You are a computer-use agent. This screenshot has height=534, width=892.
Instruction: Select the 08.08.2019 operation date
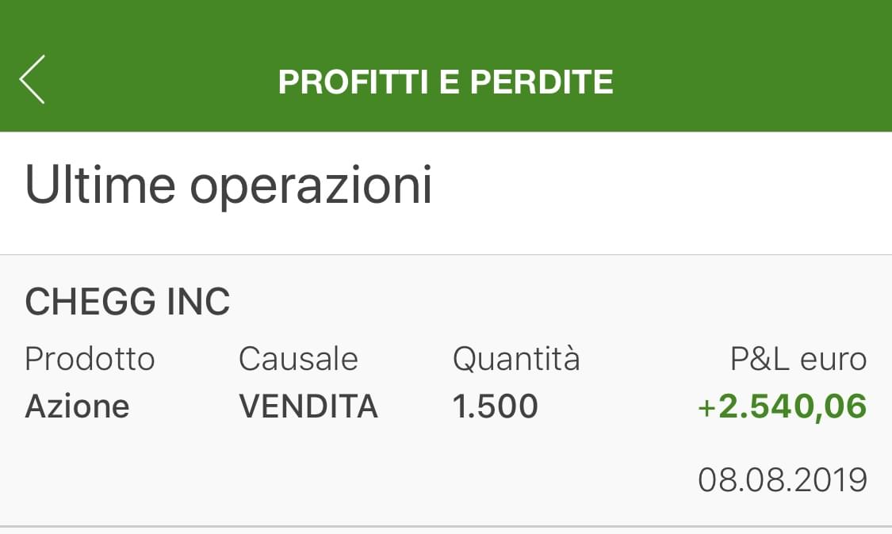pyautogui.click(x=782, y=479)
